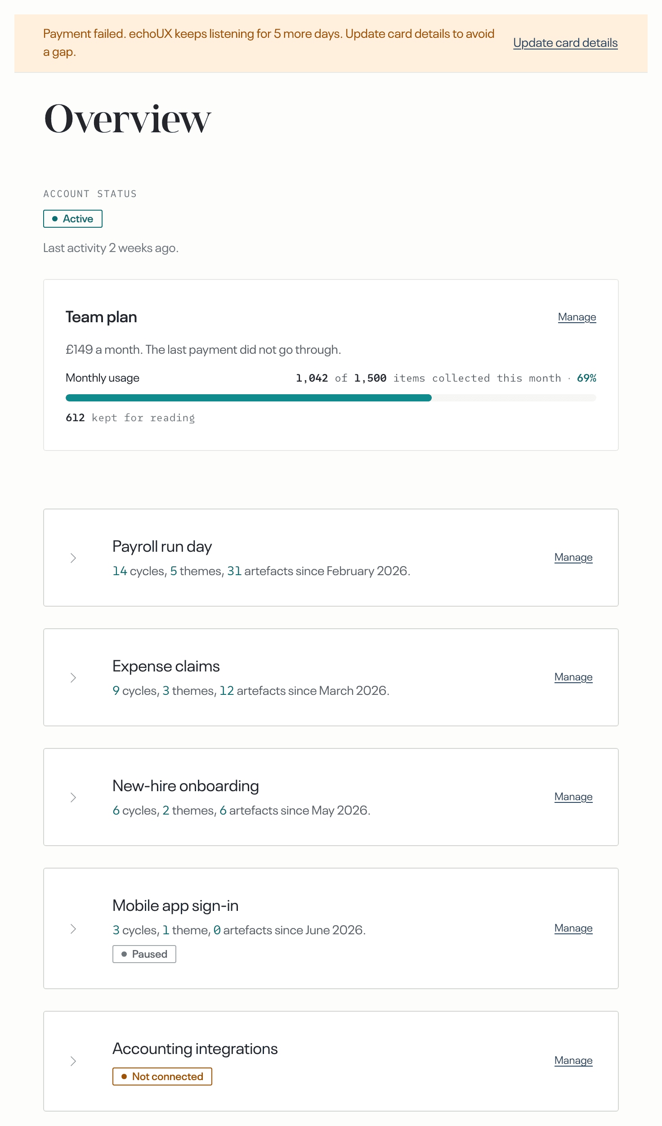Viewport: 662px width, 1126px height.
Task: Click the Not connected status badge
Action: [162, 1076]
